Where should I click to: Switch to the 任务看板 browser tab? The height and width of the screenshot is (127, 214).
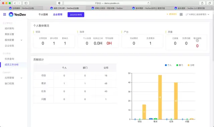pos(21,8)
